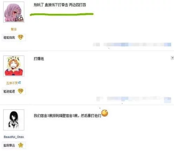
Task: Click the blurred footer info of the first post
Action: (132, 45)
